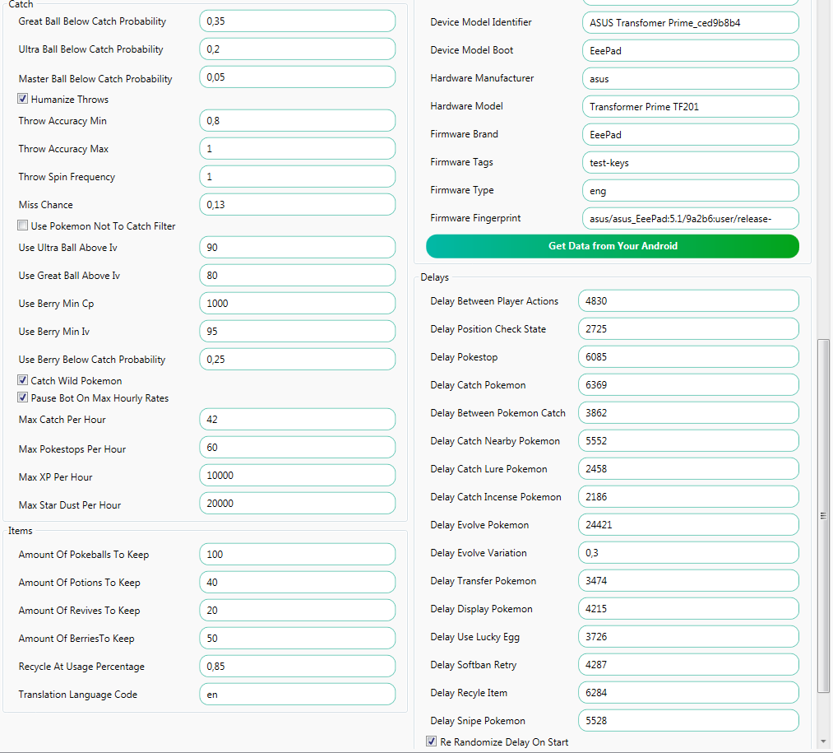
Task: Select the Max Pokestops Per Hour field
Action: (298, 447)
